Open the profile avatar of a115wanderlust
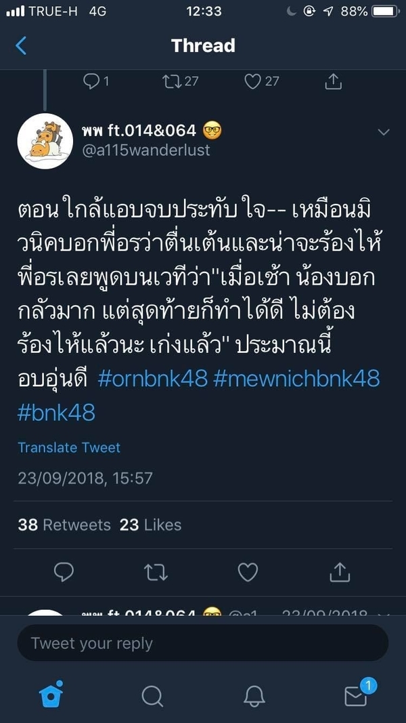This screenshot has width=406, height=723. (x=45, y=141)
